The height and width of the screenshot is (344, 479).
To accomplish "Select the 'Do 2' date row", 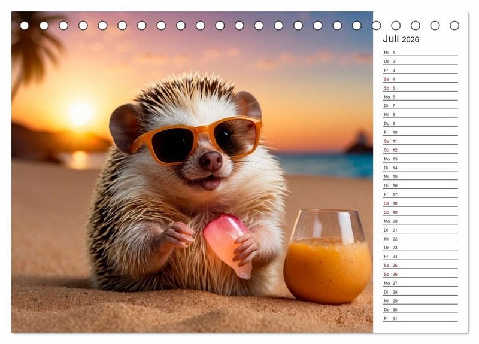I will tap(420, 62).
